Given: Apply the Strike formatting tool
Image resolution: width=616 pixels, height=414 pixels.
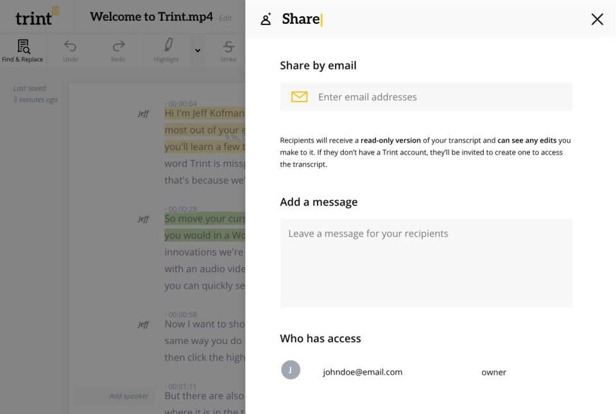Looking at the screenshot, I should point(228,47).
